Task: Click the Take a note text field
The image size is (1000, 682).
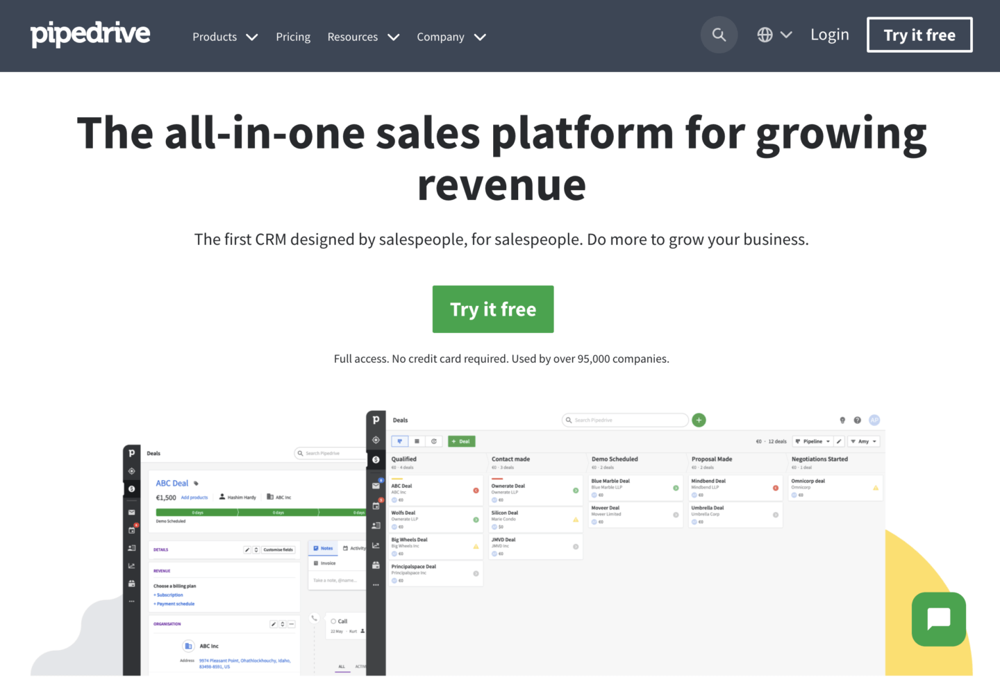Action: (x=337, y=580)
